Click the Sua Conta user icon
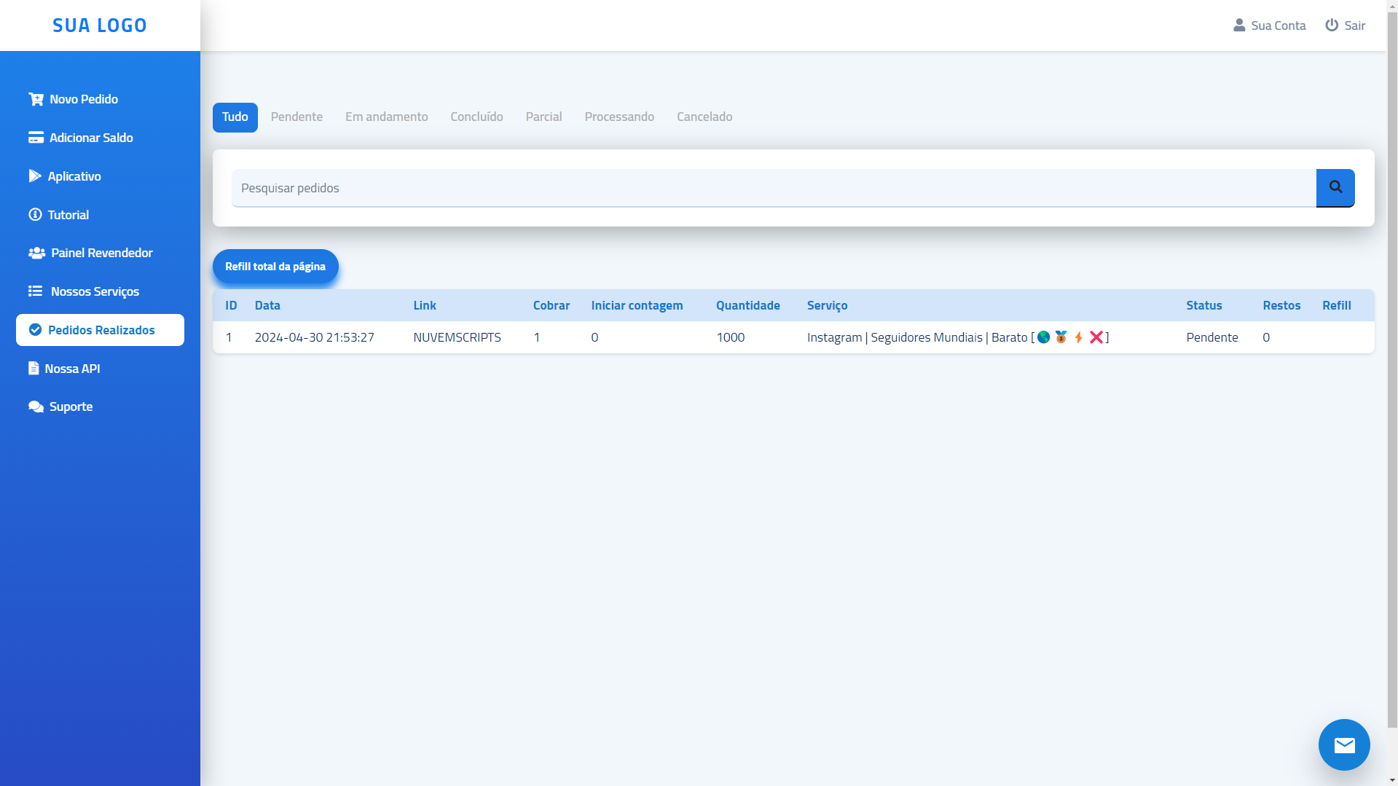1398x786 pixels. pyautogui.click(x=1238, y=25)
